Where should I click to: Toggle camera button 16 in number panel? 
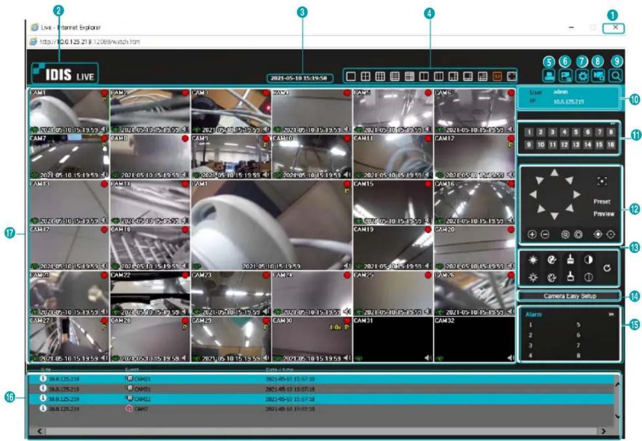[x=611, y=145]
